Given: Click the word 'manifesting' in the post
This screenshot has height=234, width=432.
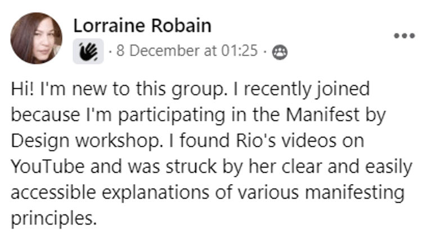Looking at the screenshot, I should [x=355, y=192].
